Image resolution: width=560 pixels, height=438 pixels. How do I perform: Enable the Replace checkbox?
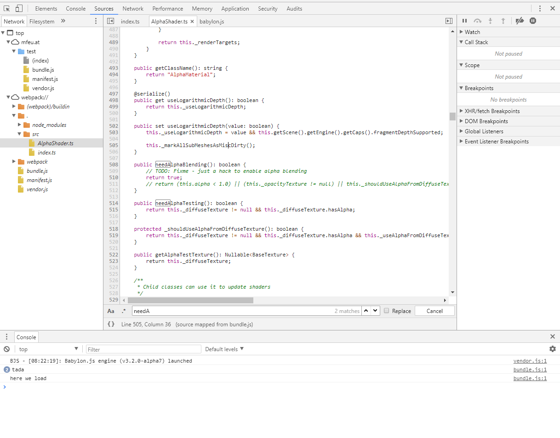pyautogui.click(x=387, y=311)
